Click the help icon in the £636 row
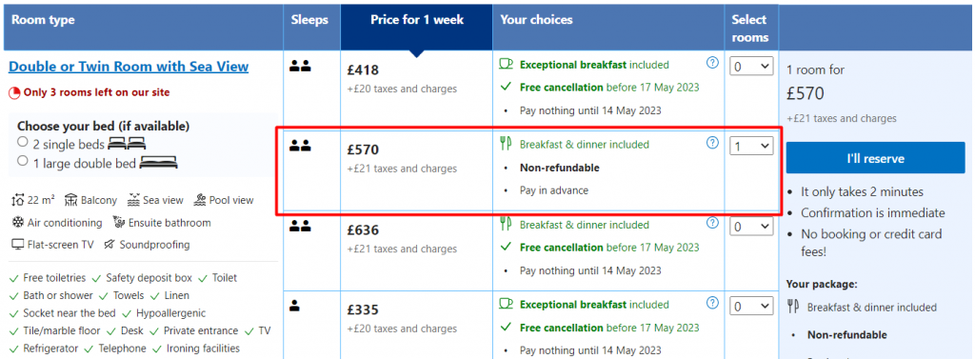 [x=712, y=224]
